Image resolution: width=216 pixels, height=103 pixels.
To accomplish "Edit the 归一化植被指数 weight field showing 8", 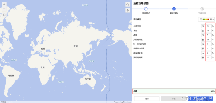I will pyautogui.click(x=208, y=44).
